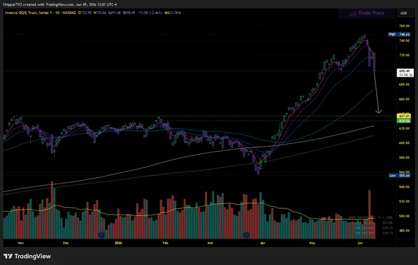Click the 740.00 price axis label
Image resolution: width=418 pixels, height=265 pixels.
(x=404, y=40)
